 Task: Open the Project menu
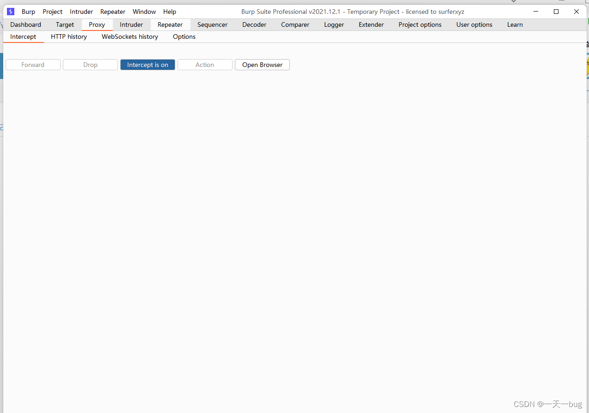click(53, 12)
